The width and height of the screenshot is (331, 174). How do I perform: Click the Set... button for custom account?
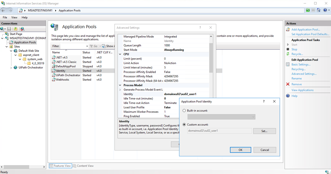(264, 131)
